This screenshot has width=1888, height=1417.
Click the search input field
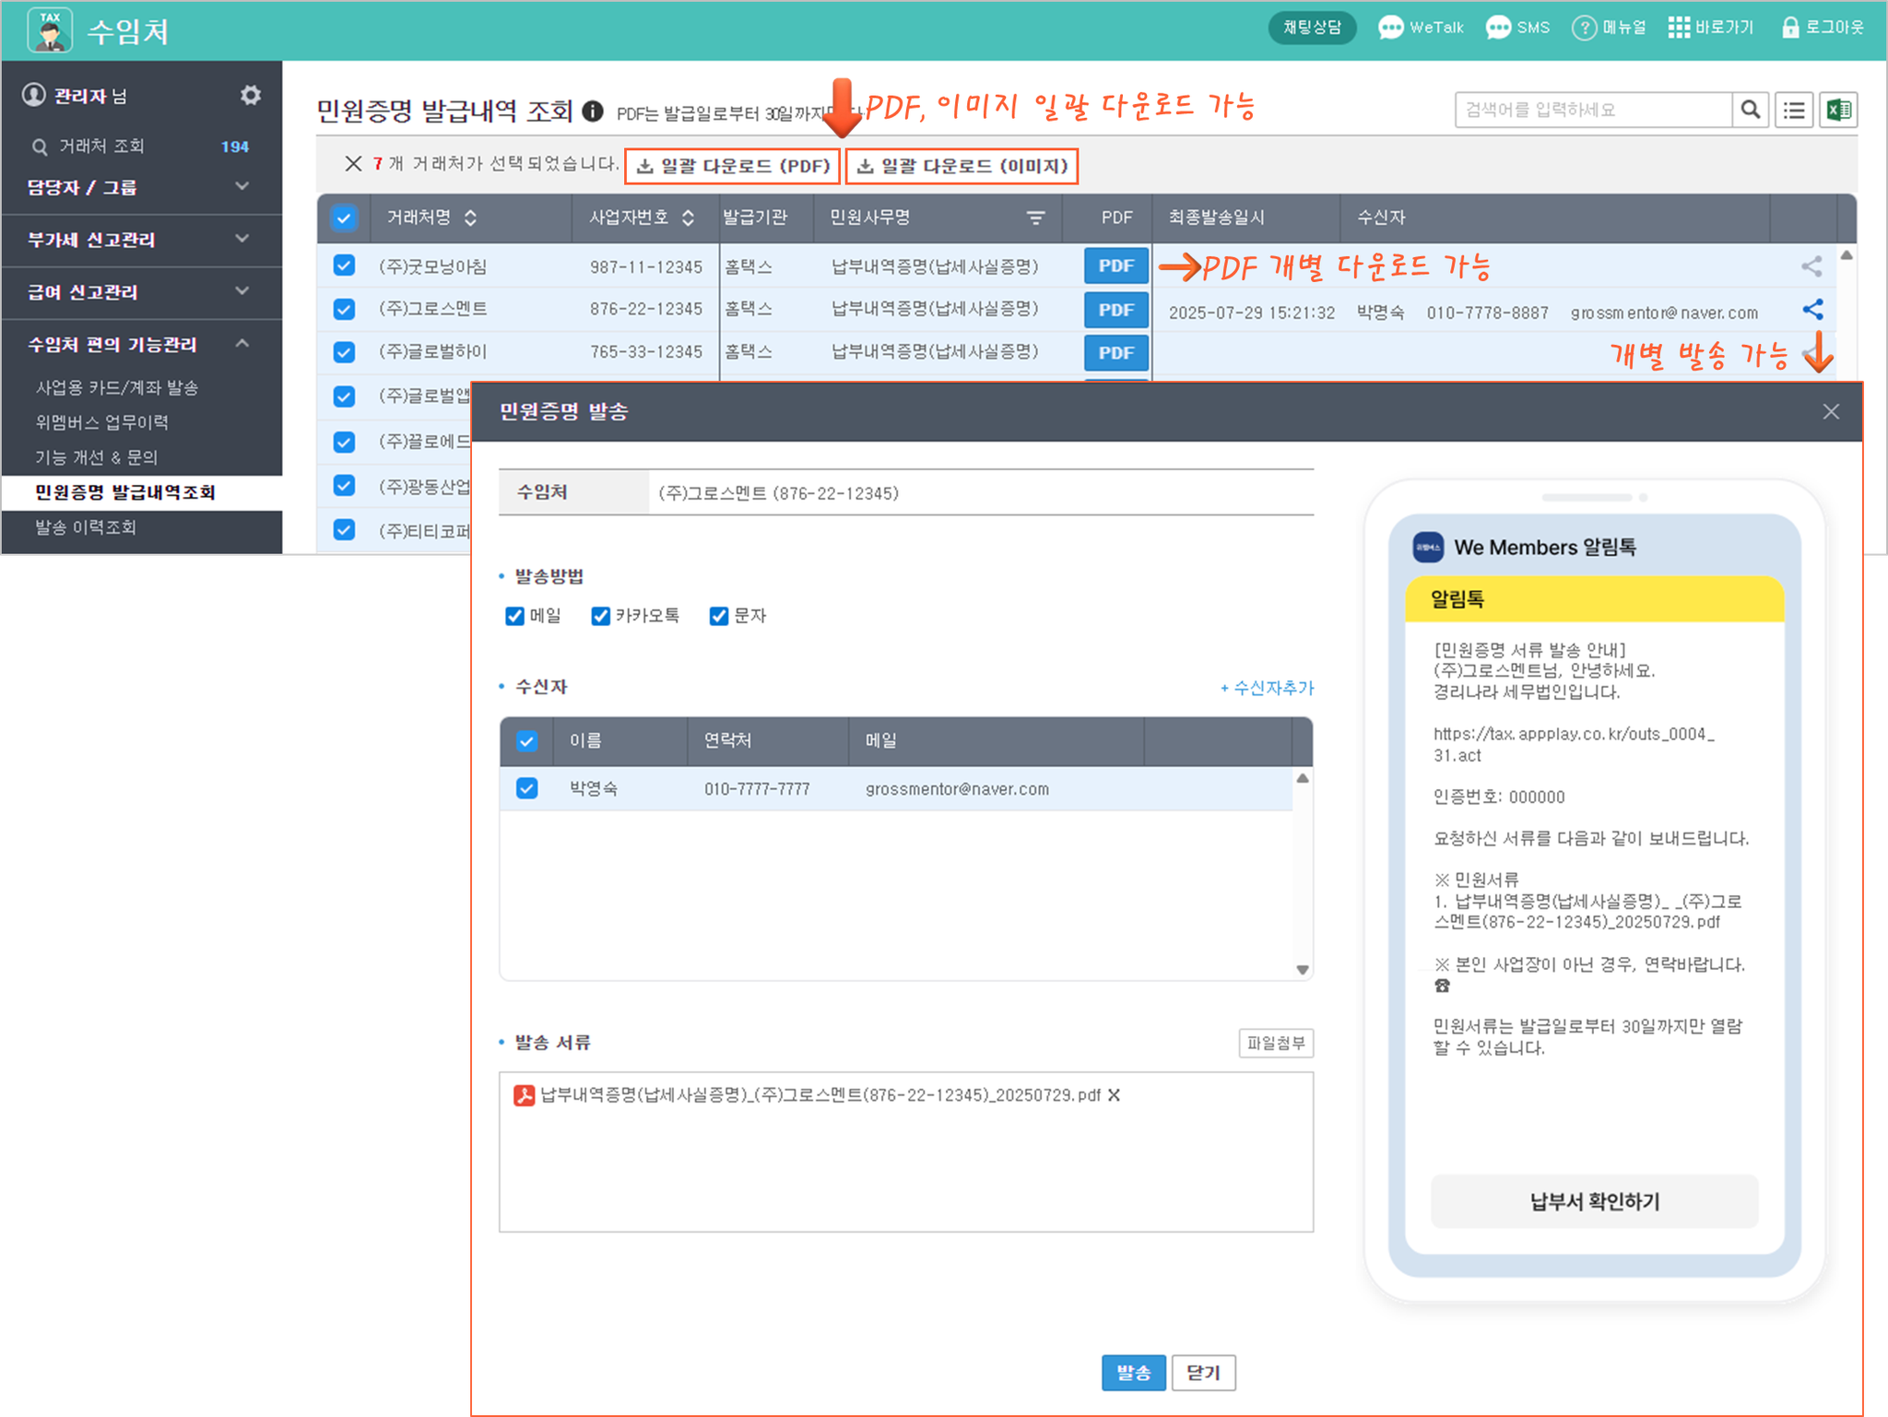click(x=1592, y=110)
